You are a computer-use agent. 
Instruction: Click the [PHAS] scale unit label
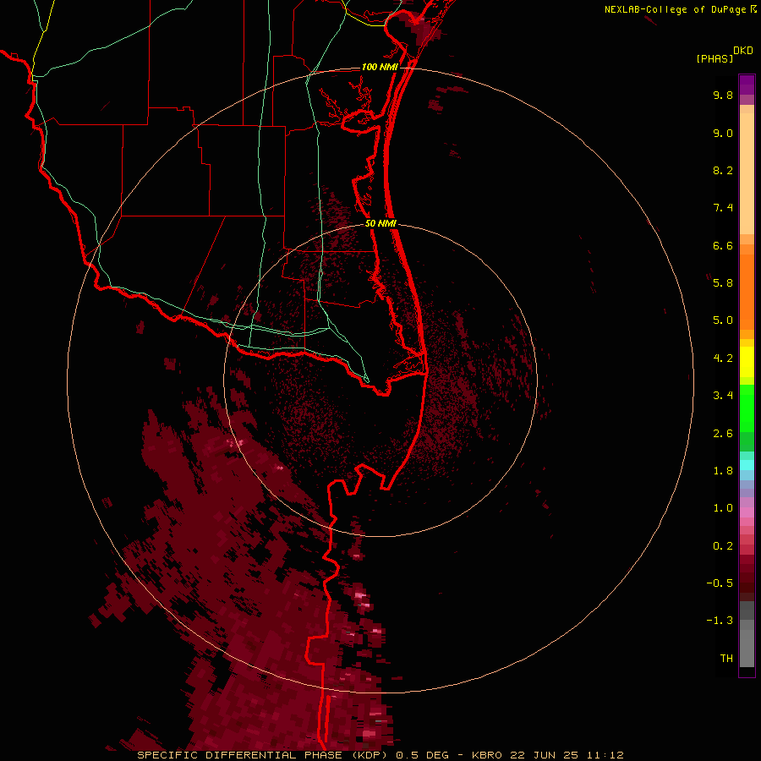[x=714, y=58]
